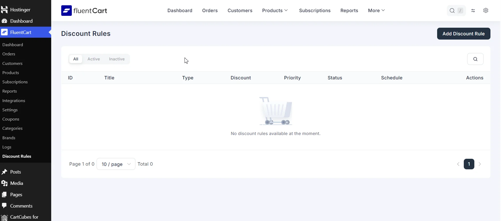Open Logs in the FluentCart submenu
Screen dimensions: 501x221
(7, 147)
